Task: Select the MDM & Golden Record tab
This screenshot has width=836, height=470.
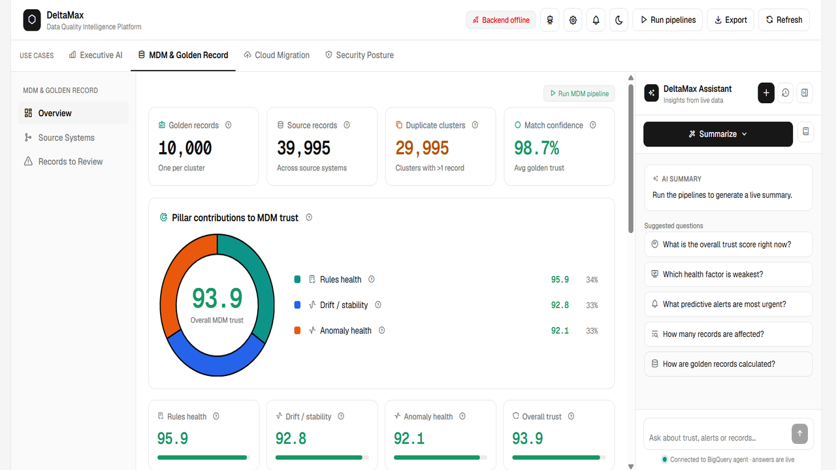Action: coord(183,55)
